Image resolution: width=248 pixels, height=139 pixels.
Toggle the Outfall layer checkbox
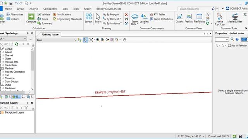click(0, 85)
